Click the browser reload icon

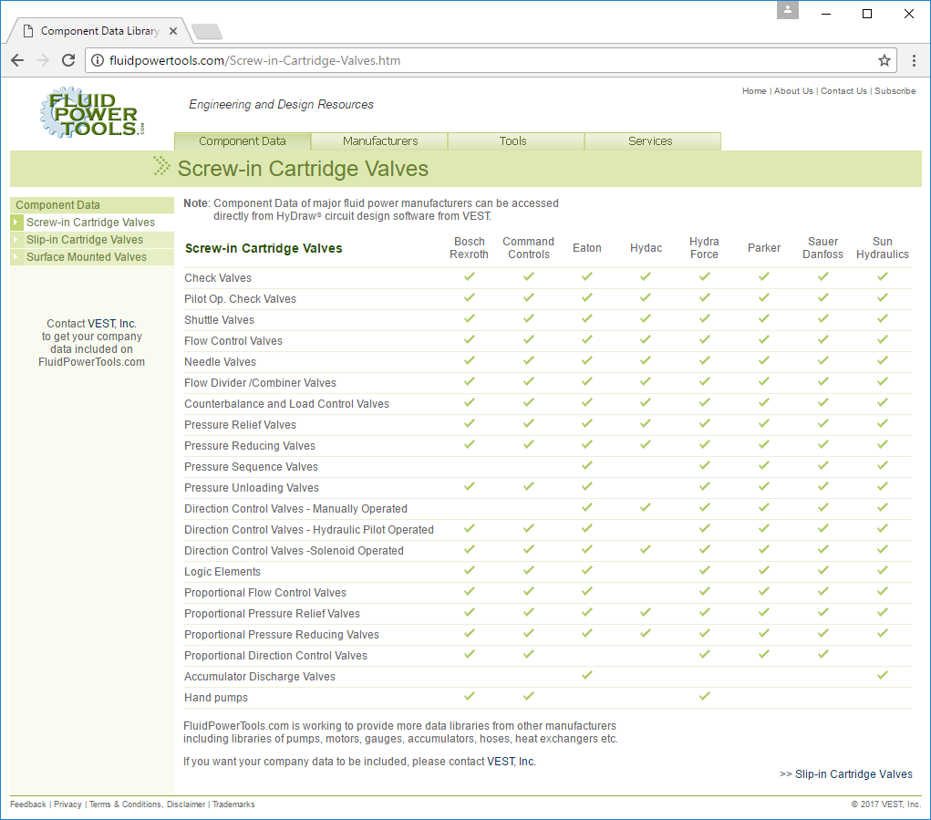(68, 60)
